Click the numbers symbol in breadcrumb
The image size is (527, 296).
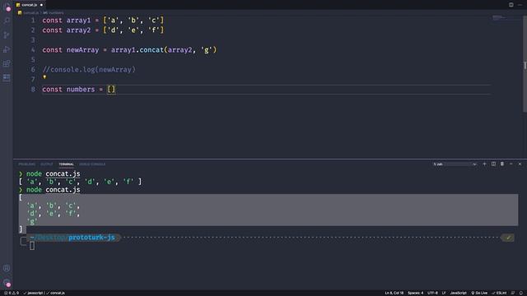pos(54,13)
